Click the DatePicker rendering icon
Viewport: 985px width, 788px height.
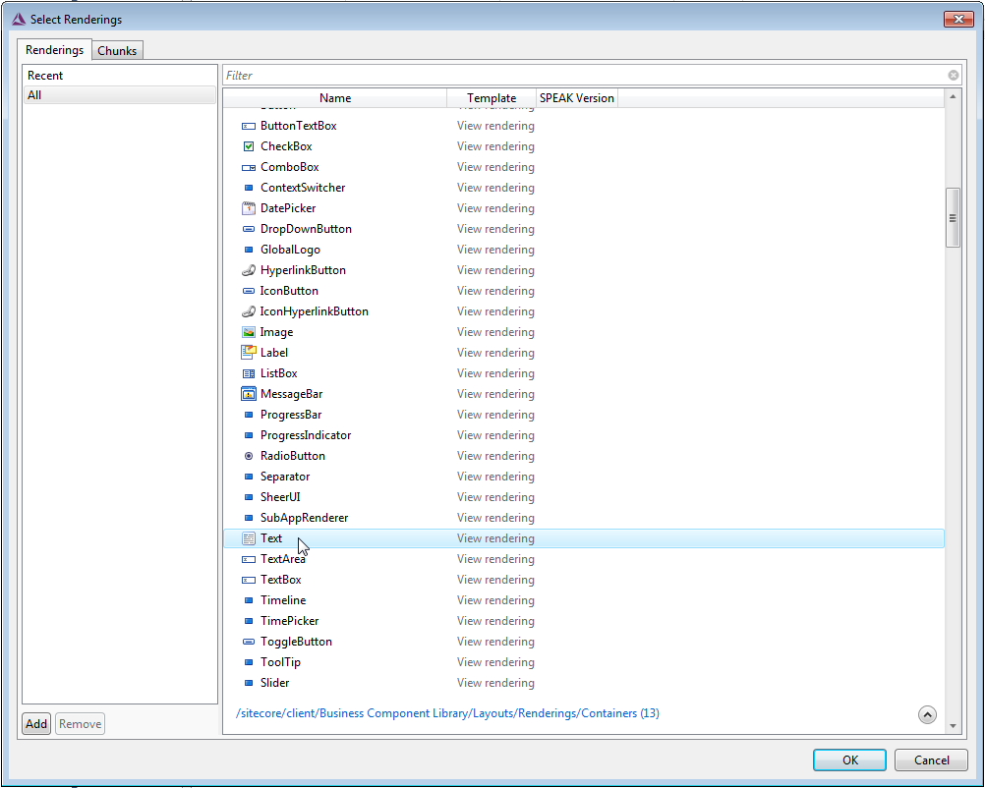coord(249,207)
